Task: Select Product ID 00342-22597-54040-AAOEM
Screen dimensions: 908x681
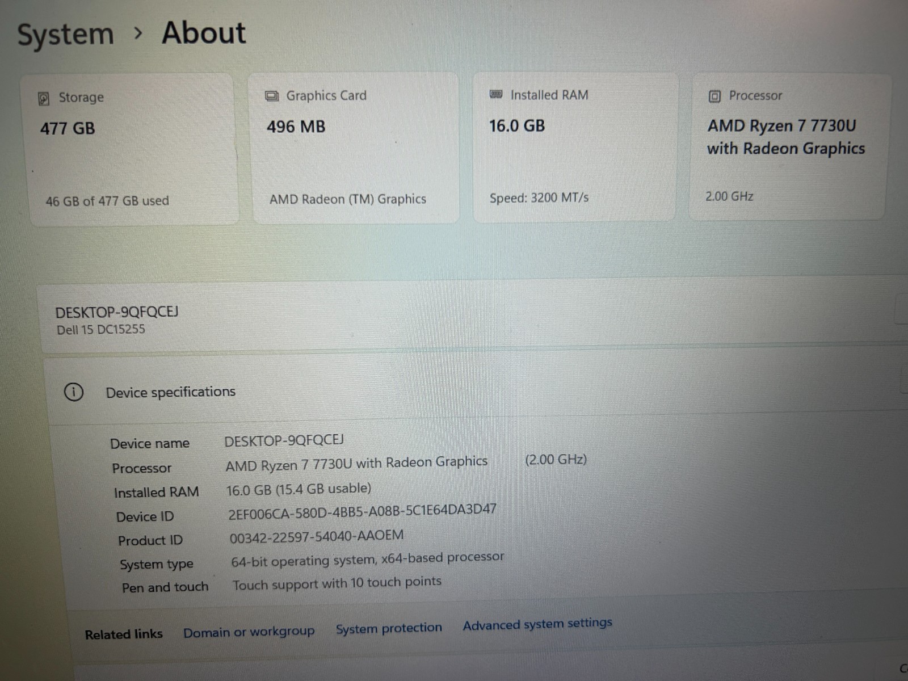Action: pos(317,536)
